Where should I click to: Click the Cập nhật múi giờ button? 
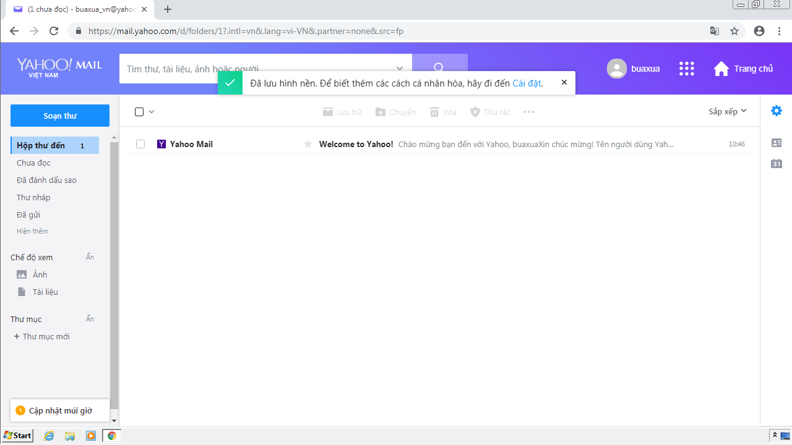(60, 410)
